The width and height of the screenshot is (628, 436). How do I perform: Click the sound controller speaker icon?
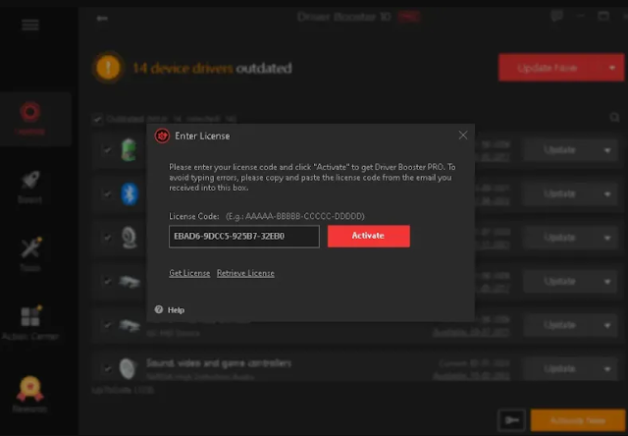[x=129, y=368]
